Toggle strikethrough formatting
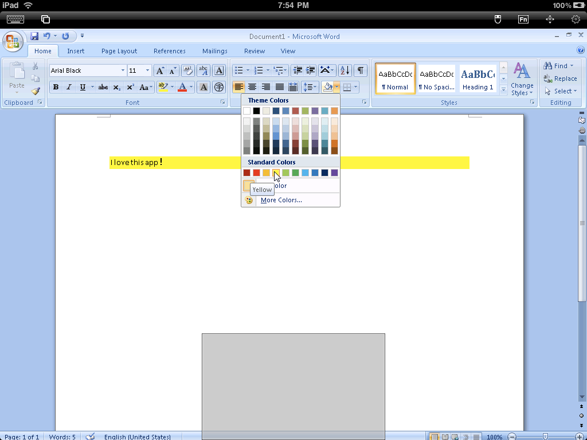Image resolution: width=587 pixels, height=440 pixels. (103, 87)
